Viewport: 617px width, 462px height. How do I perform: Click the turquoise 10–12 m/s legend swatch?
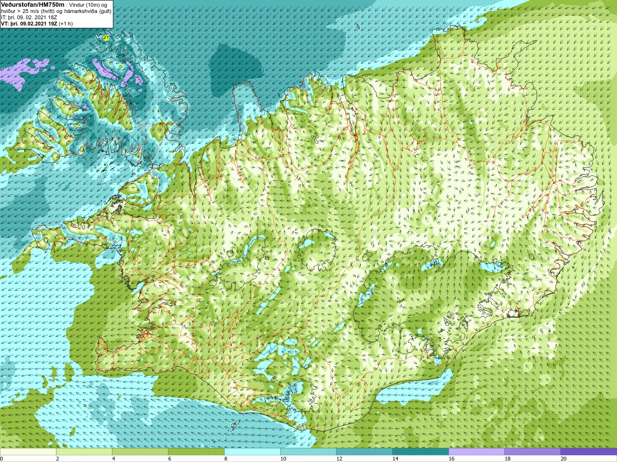tap(308, 452)
